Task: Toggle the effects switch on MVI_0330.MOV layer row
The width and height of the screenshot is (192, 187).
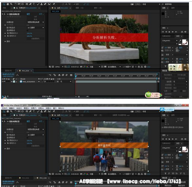Action: (45, 81)
